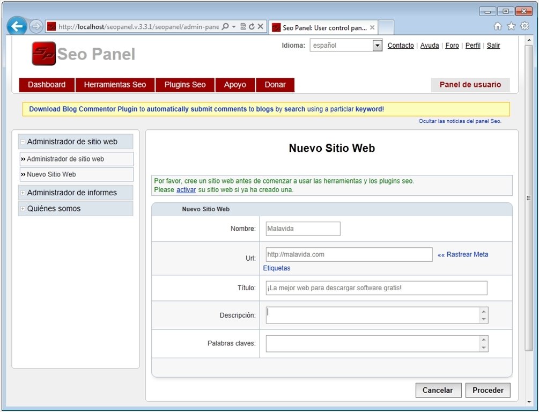Click Descripción textarea scroll down arrow

484,319
